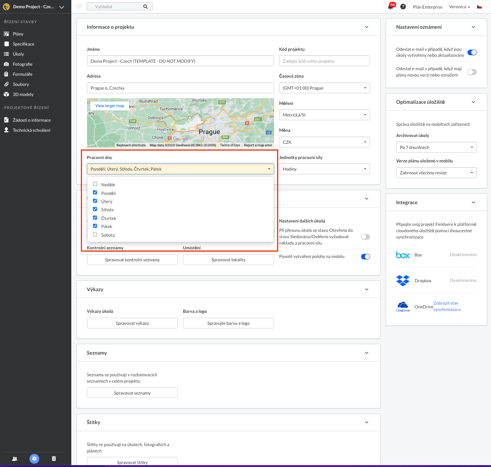Uncheck the Pátek checkbox
This screenshot has height=467, width=491.
(95, 226)
